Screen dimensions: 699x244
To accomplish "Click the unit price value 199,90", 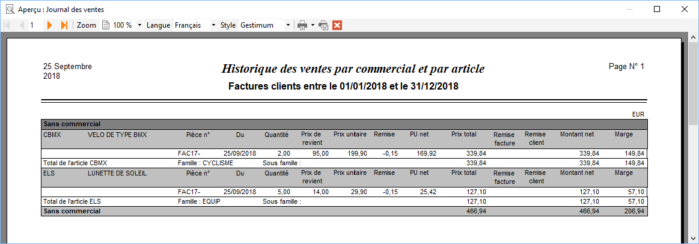I will [x=358, y=153].
